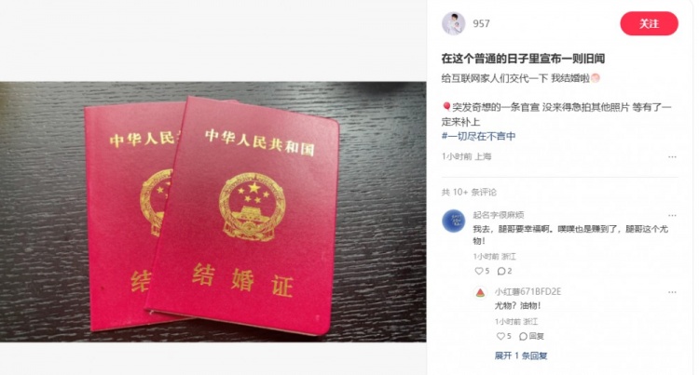Click the 共 10+ 条评论 comment count
Viewport: 699px width, 375px height.
click(469, 193)
